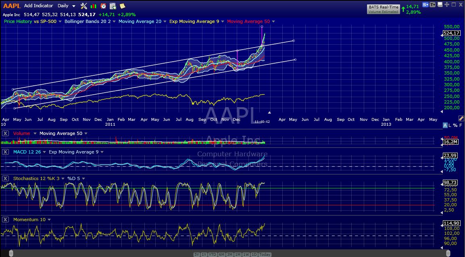The height and width of the screenshot is (257, 465).
Task: Remove the Volume panel via X
Action: tap(5, 133)
